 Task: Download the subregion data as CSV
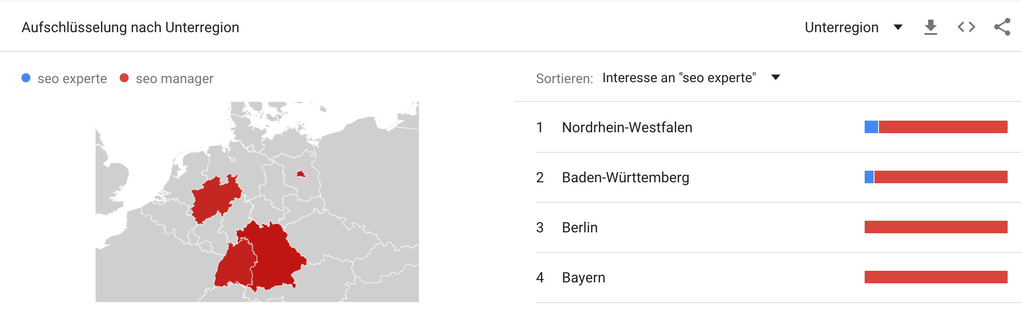(x=930, y=27)
